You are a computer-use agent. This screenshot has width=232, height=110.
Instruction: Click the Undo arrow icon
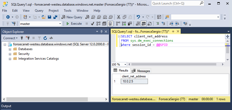point(138,17)
